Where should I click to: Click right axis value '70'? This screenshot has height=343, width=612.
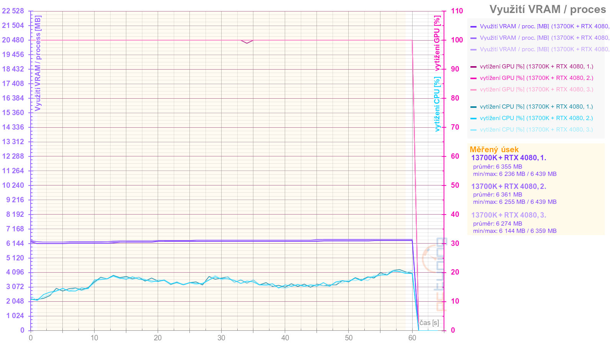tap(455, 127)
